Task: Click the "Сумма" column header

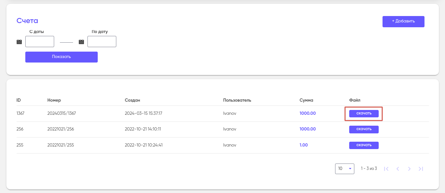Action: [306, 100]
